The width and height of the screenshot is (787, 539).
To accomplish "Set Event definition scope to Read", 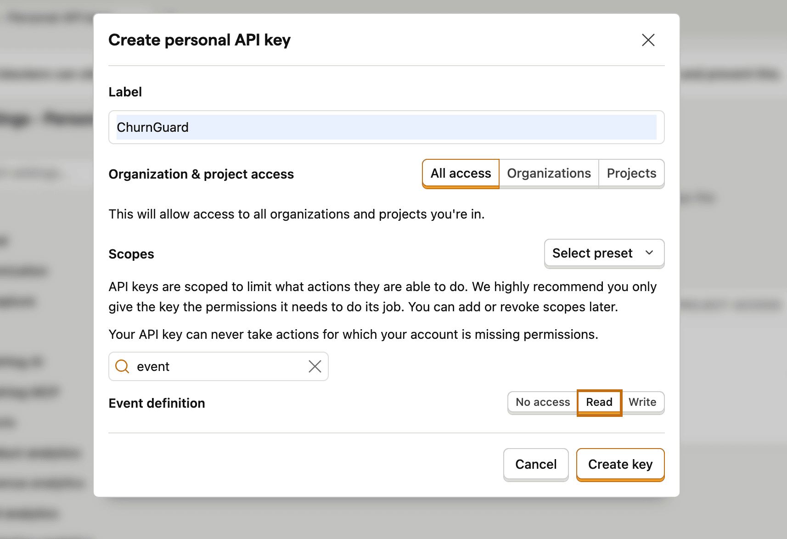I will 599,402.
